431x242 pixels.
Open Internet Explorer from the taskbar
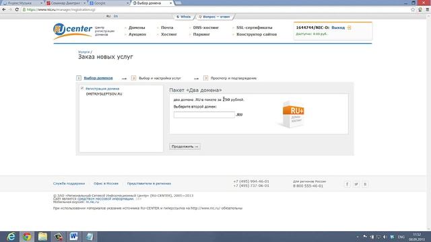click(11, 237)
